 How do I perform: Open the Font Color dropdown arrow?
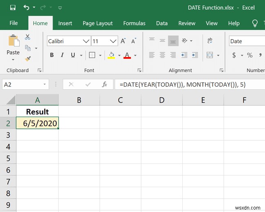click(x=135, y=55)
